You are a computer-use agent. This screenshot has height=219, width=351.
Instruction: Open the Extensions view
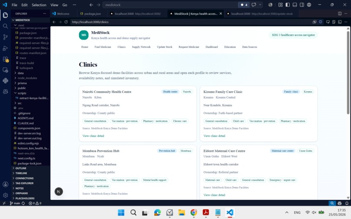[5, 59]
